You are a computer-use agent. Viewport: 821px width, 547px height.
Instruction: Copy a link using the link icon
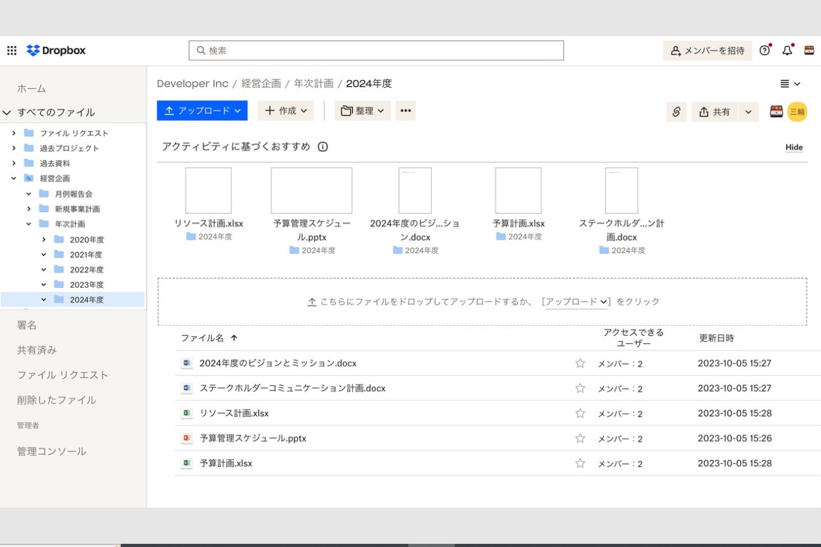[677, 111]
